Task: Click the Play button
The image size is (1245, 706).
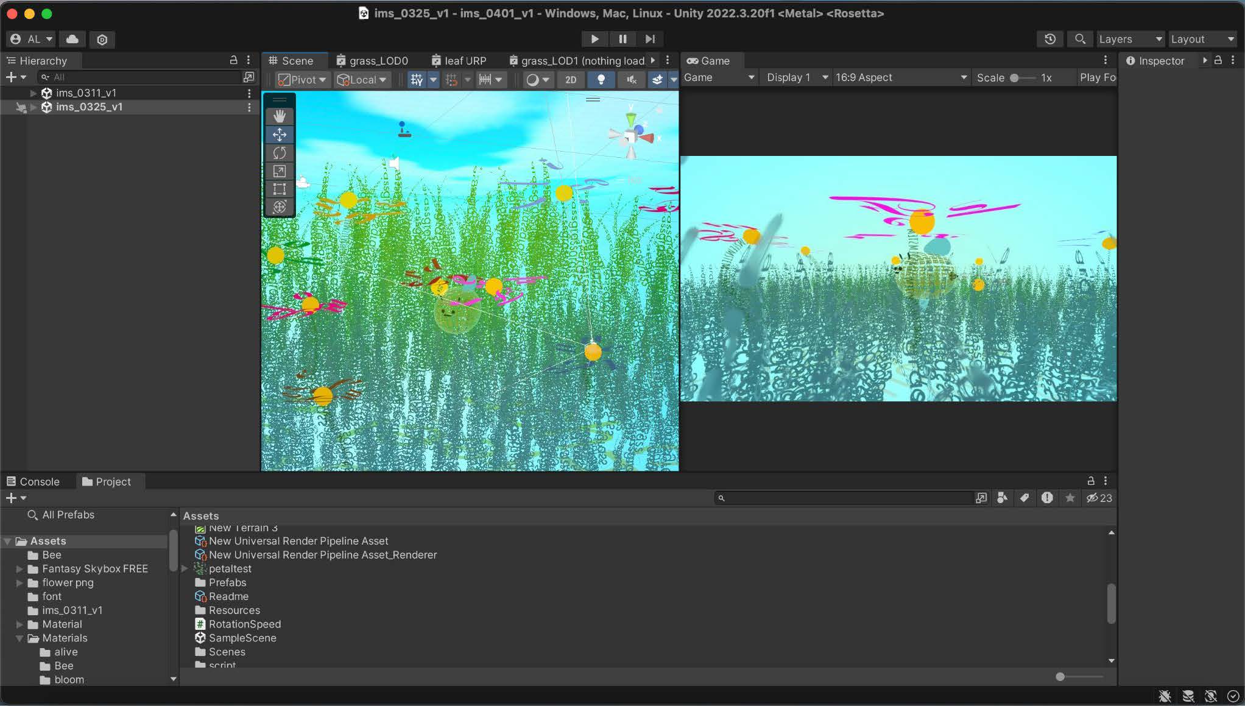Action: pos(594,39)
